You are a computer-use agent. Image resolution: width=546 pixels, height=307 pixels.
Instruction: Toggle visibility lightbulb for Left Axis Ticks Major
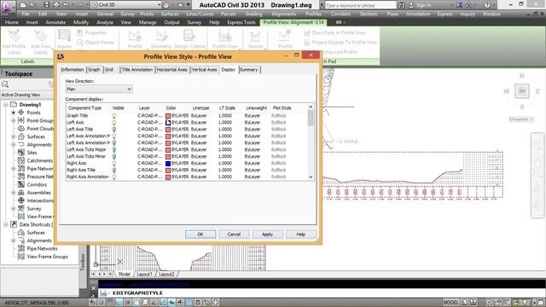point(113,150)
